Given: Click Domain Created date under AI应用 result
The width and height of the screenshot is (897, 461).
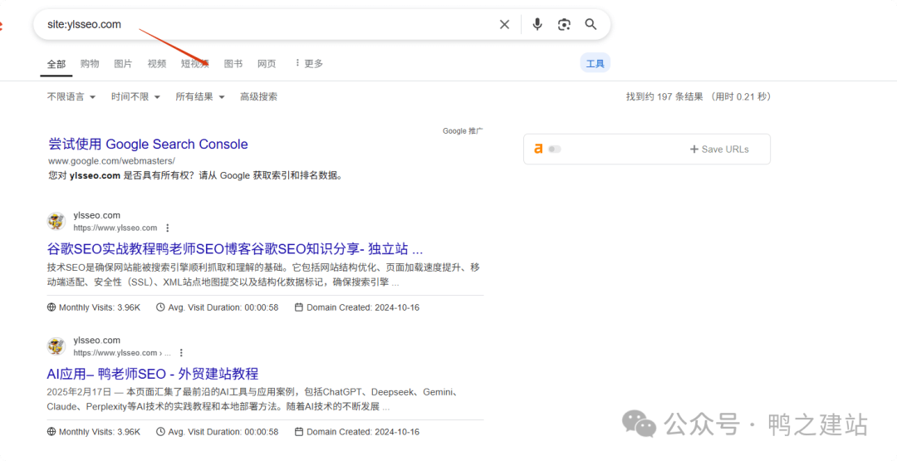Looking at the screenshot, I should click(357, 432).
